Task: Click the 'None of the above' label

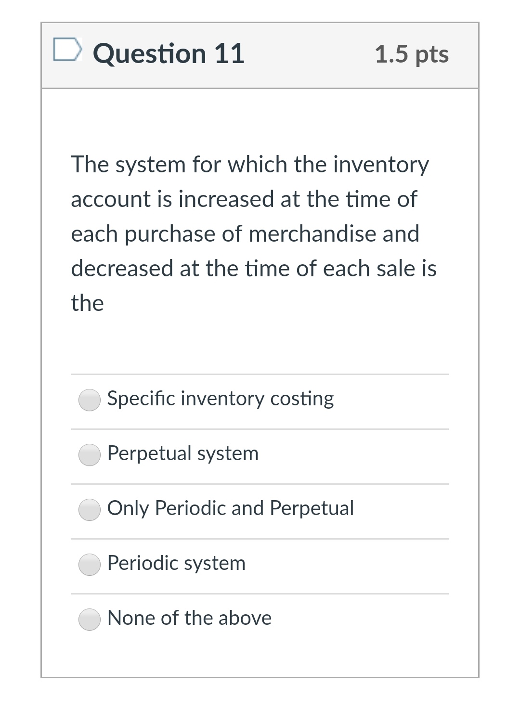Action: click(189, 618)
